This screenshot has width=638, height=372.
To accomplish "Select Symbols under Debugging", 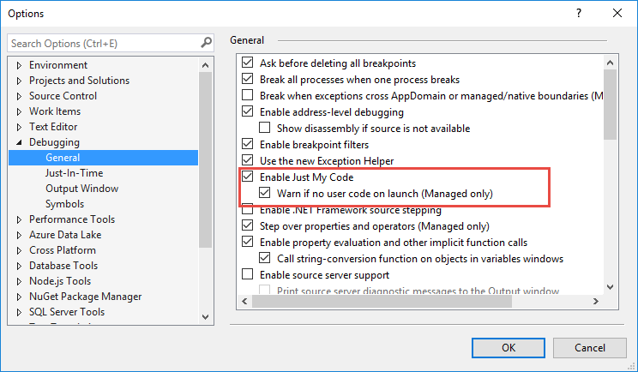I will click(64, 204).
